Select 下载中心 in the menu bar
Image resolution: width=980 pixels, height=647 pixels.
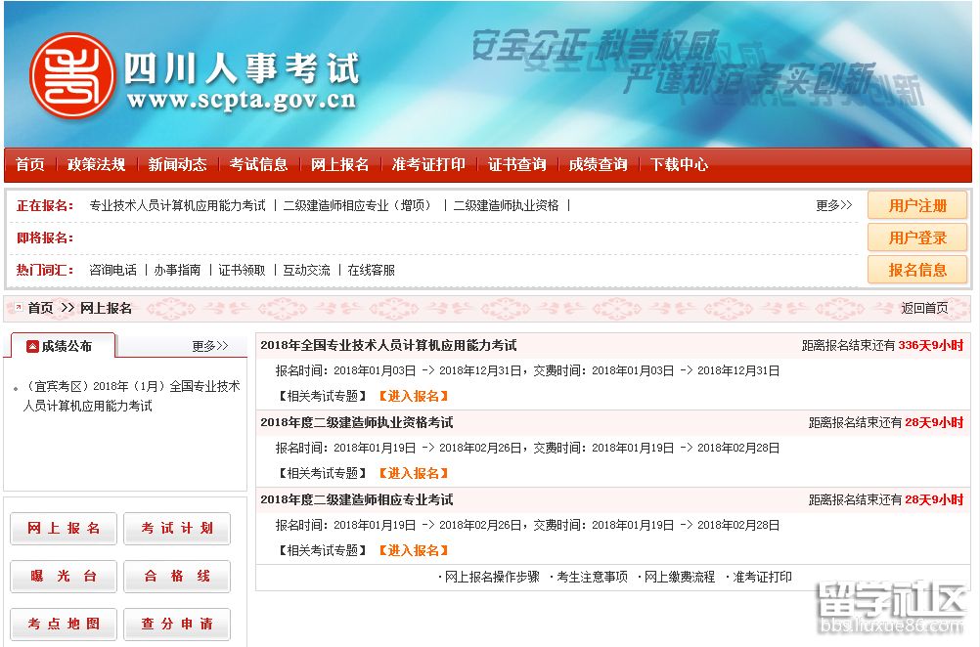click(x=681, y=165)
